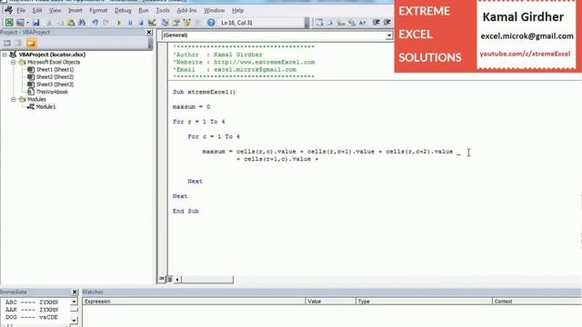Open the Object Browser icon
Screen dimensions: 582x327
187,23
